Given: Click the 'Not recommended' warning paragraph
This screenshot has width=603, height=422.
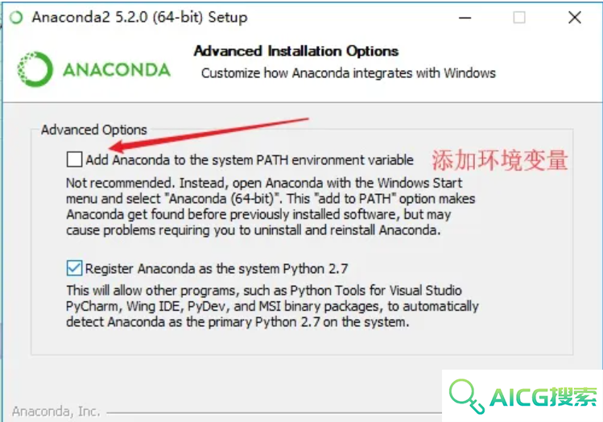Looking at the screenshot, I should (x=271, y=206).
